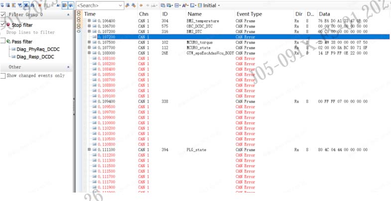Click the find next icon beside Search box

tap(133, 5)
